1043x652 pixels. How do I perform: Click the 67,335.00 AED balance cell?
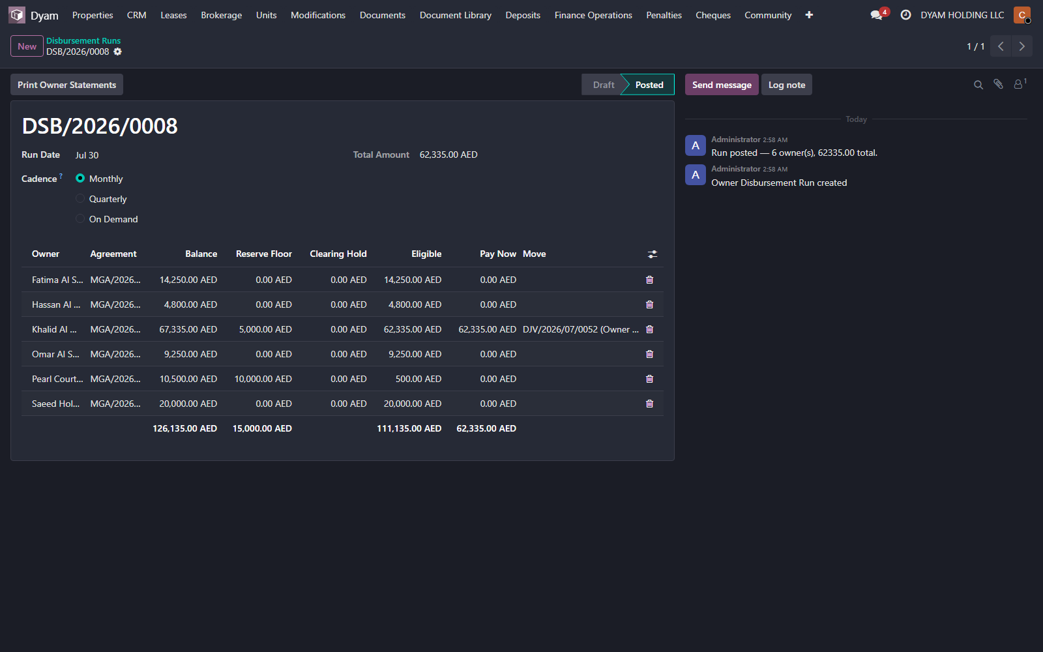[x=188, y=329]
